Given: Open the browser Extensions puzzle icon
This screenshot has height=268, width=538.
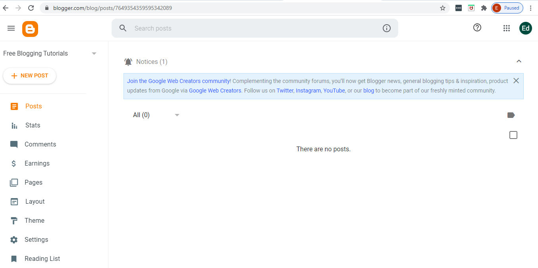Looking at the screenshot, I should point(484,8).
